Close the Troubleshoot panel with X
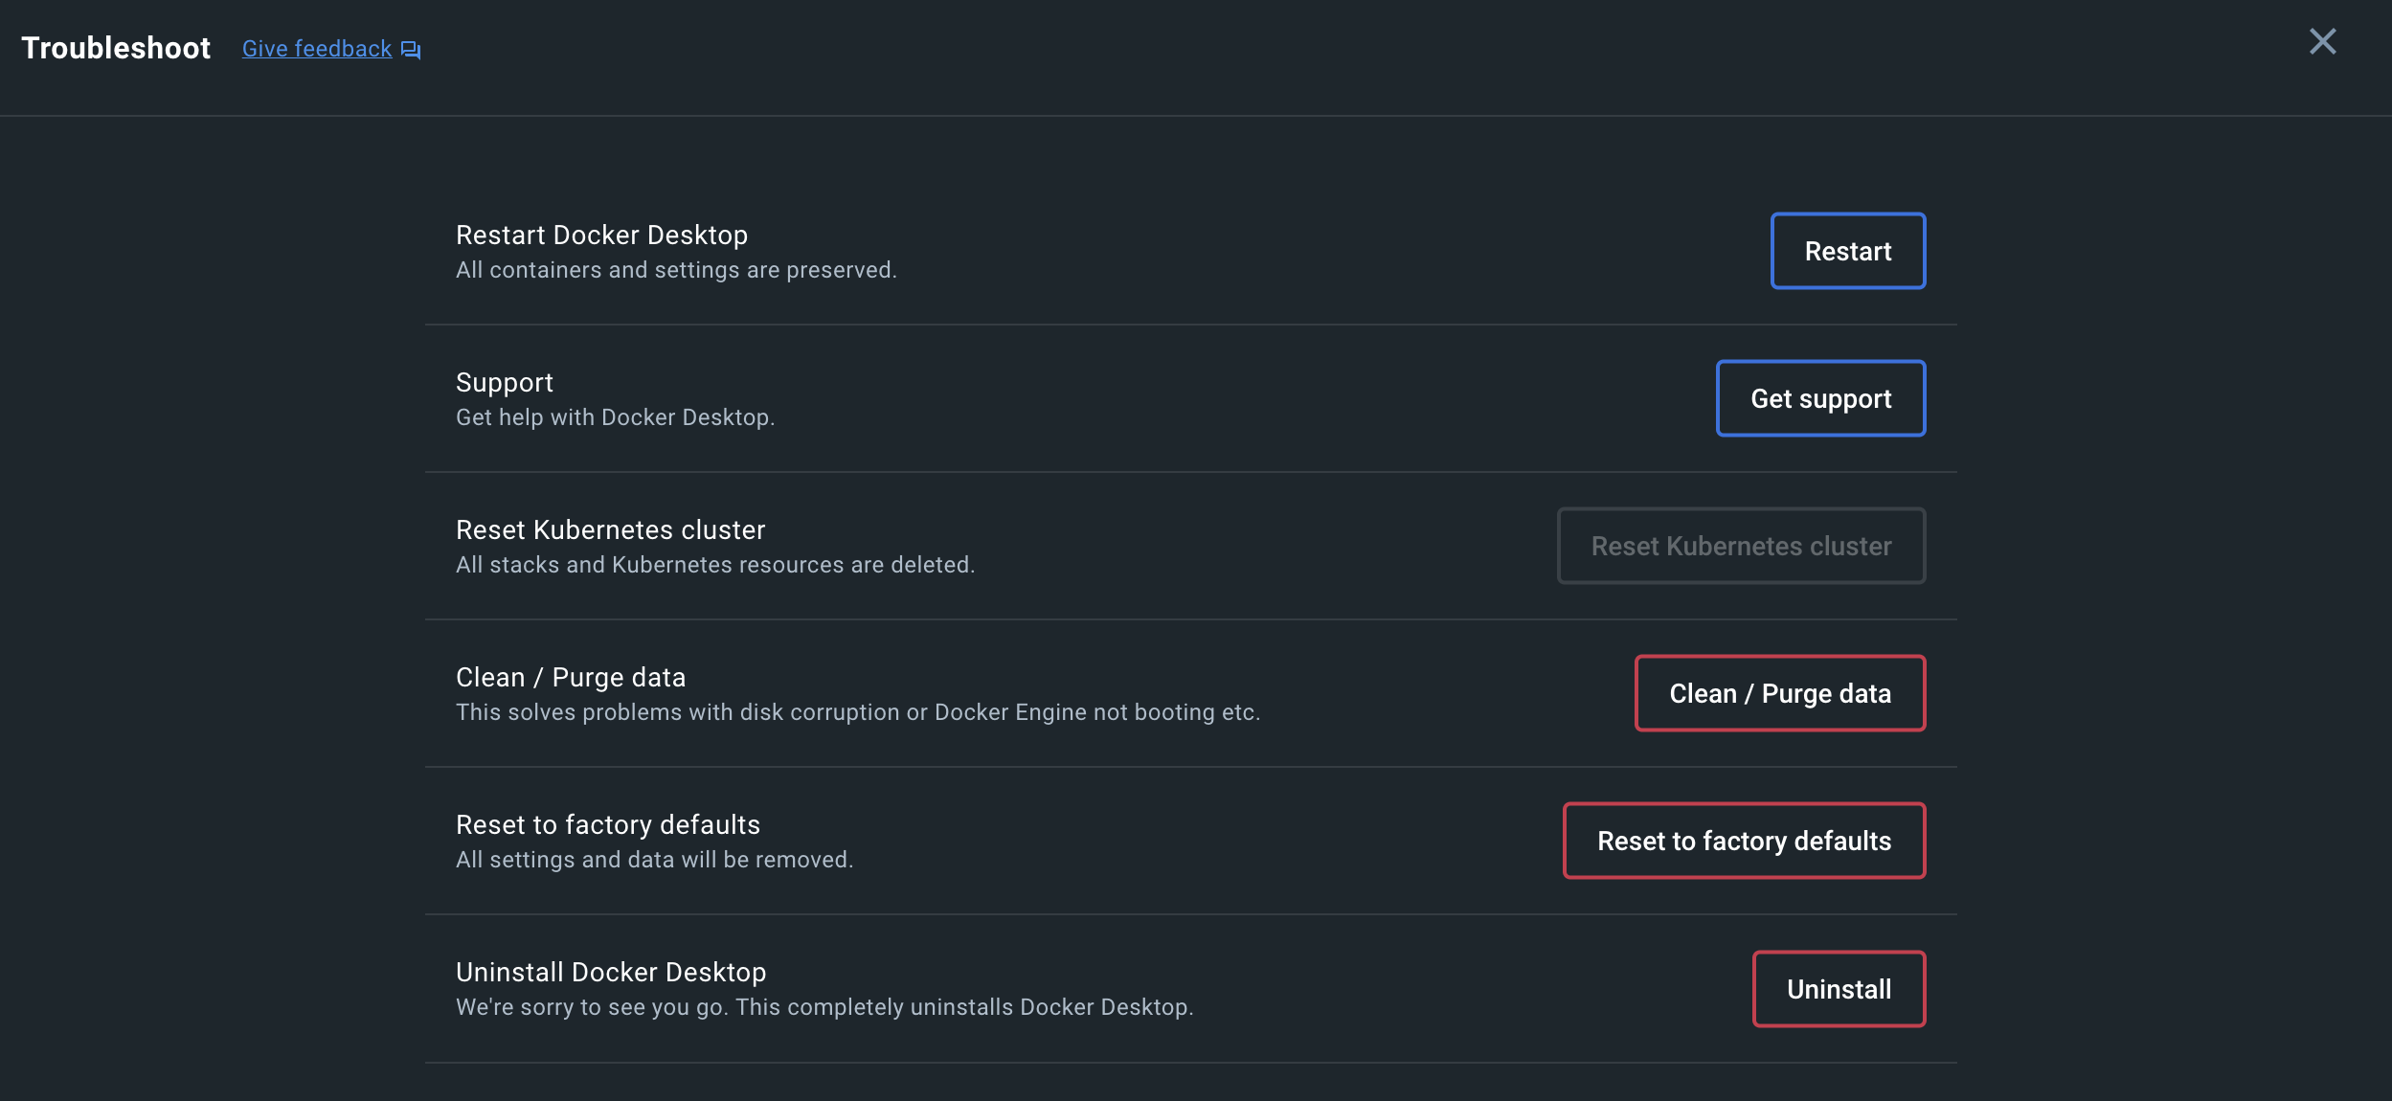This screenshot has width=2392, height=1101. tap(2322, 41)
